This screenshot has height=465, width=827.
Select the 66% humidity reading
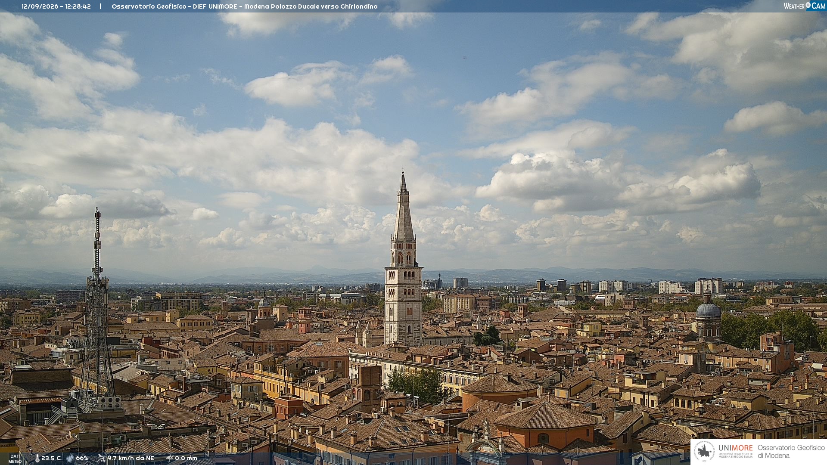tap(82, 458)
